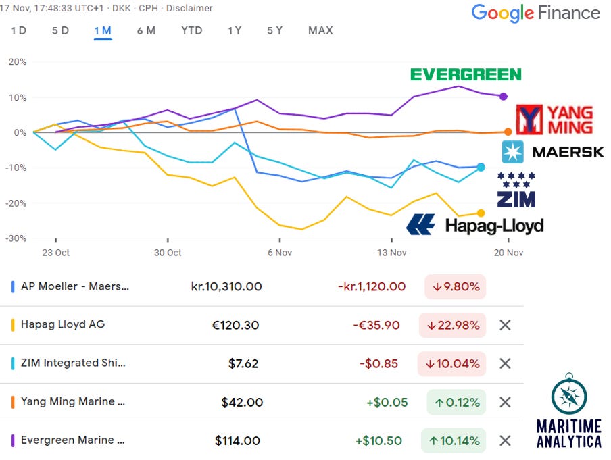
Task: Click the Evergreen logo on the chart
Action: [466, 74]
